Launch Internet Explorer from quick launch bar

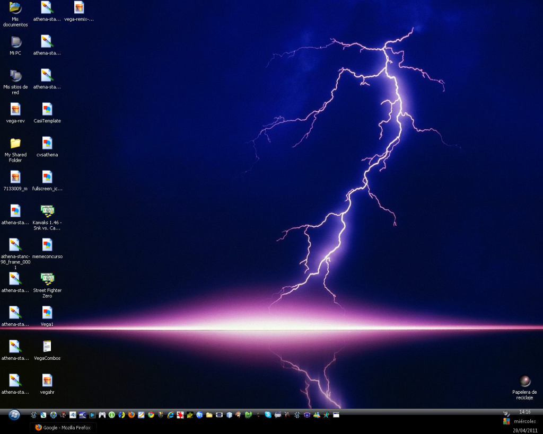pos(171,415)
